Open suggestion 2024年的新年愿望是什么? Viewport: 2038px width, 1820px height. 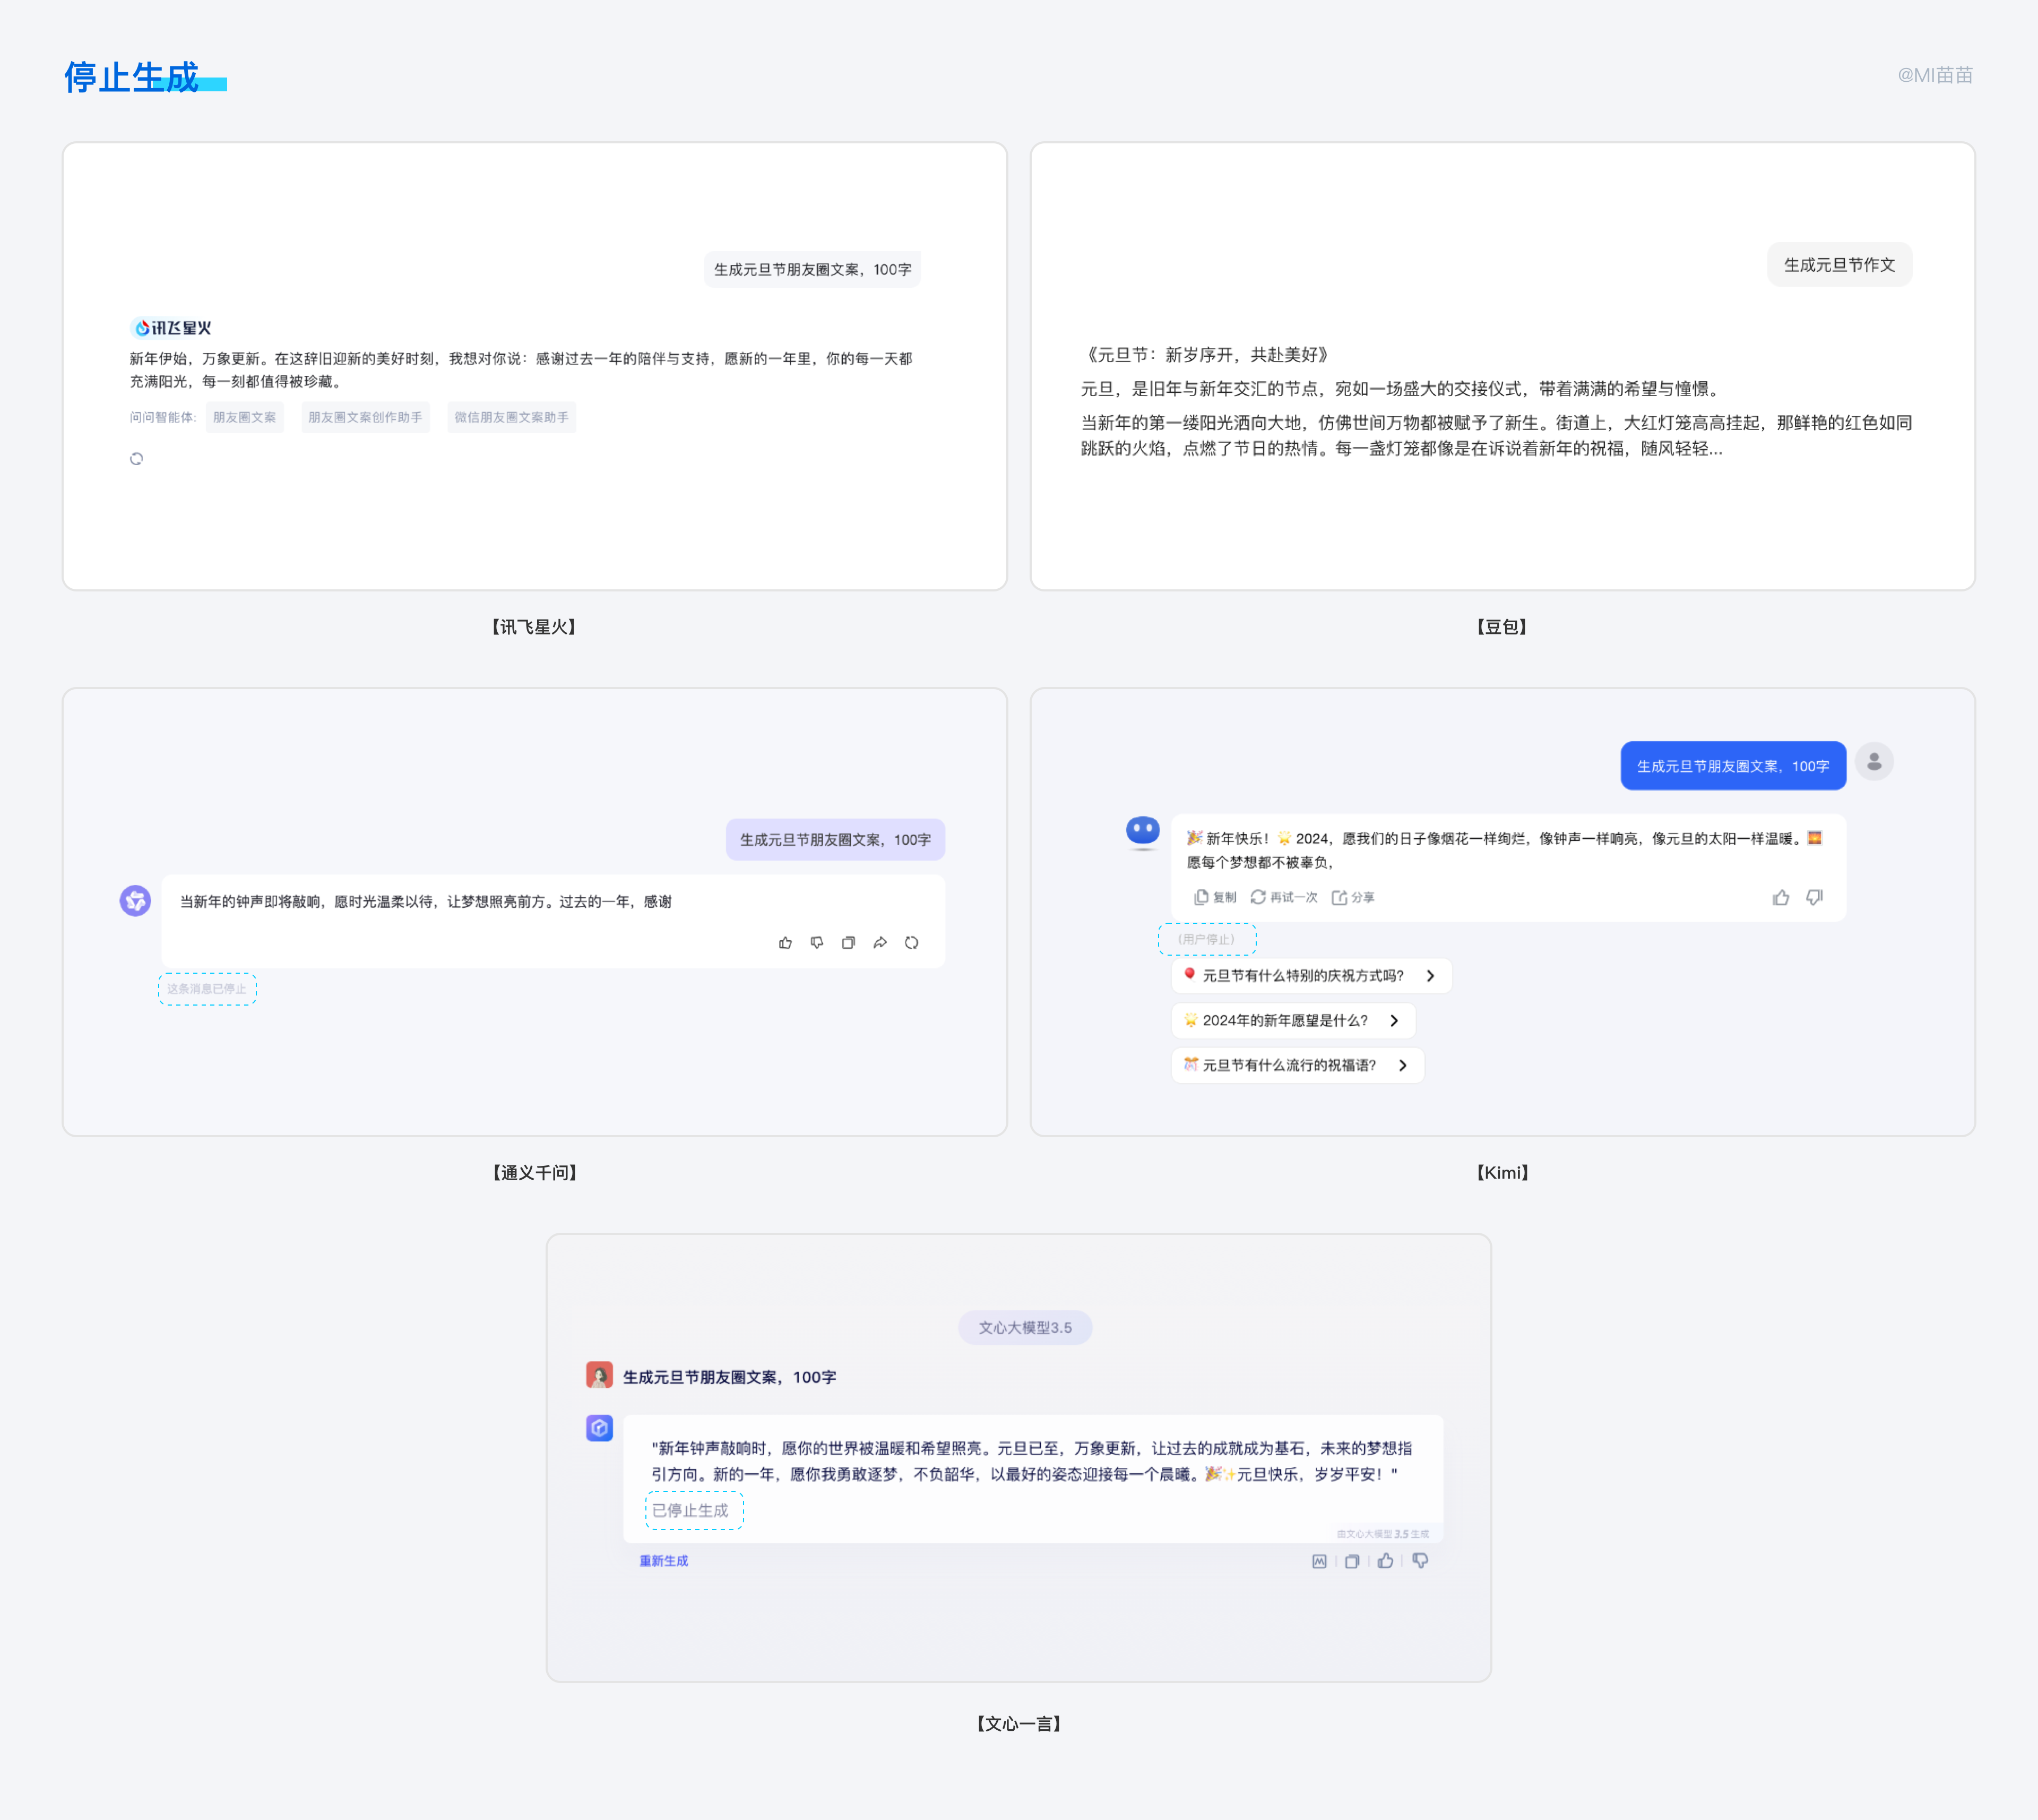[x=1293, y=1021]
